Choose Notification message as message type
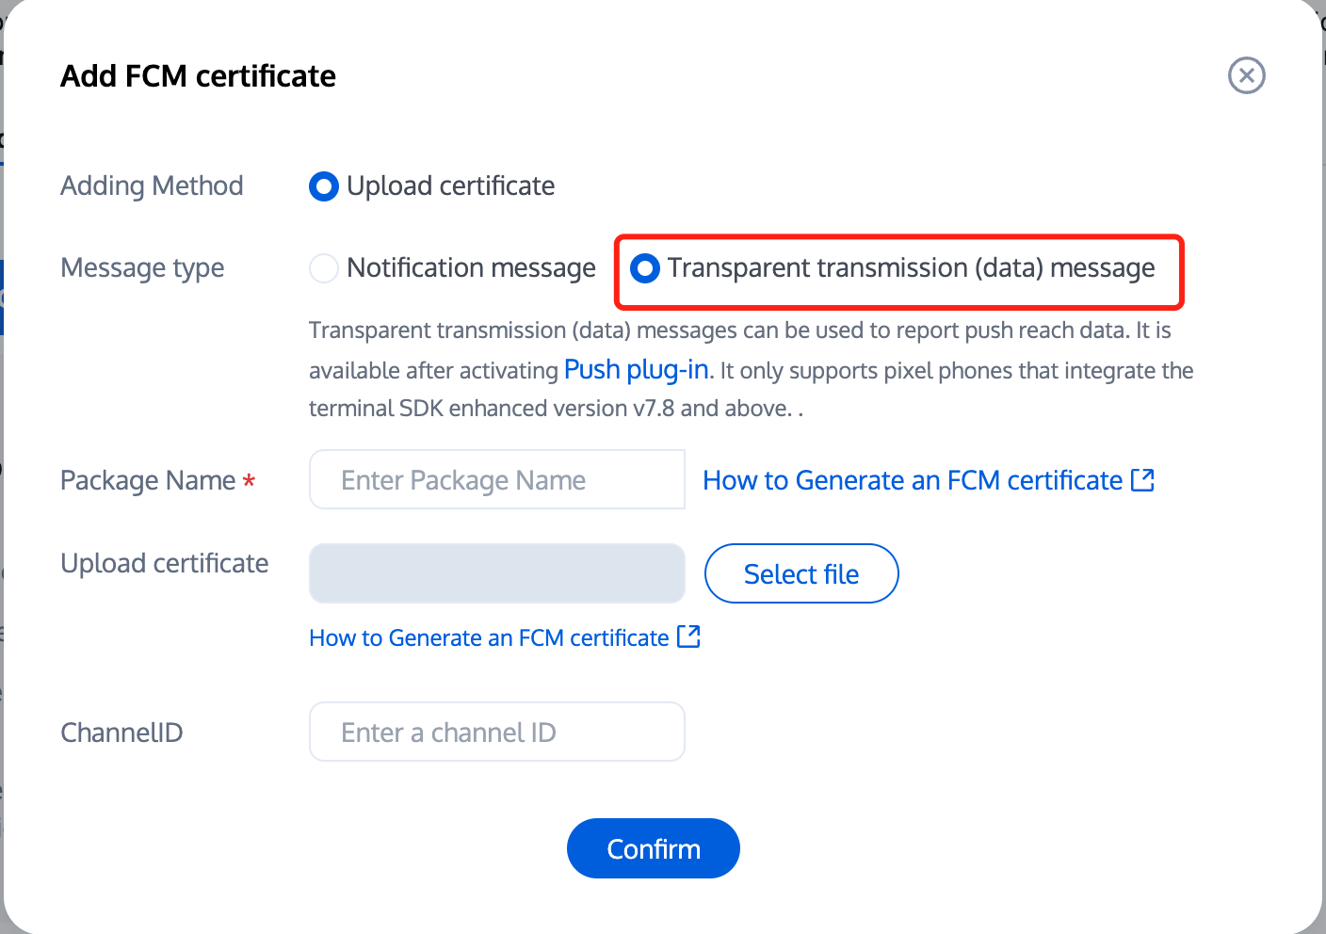1326x934 pixels. point(324,268)
